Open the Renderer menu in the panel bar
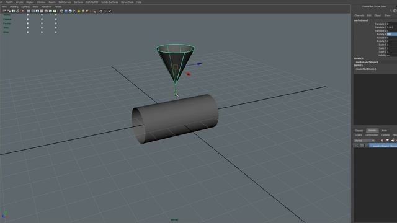This screenshot has width=397, height=223. pos(47,7)
